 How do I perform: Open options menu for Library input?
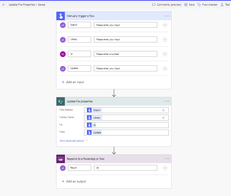pyautogui.click(x=165, y=40)
